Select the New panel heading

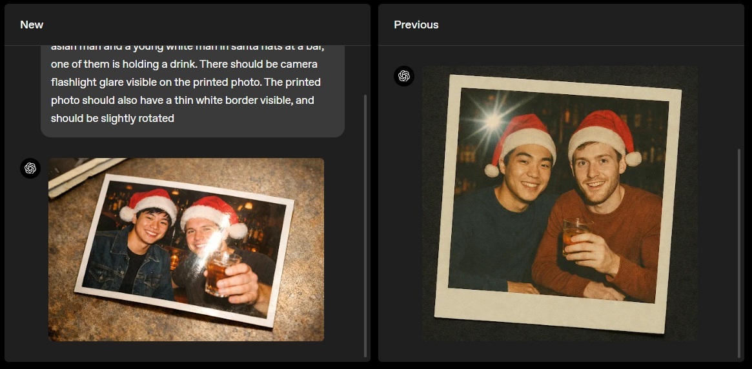[32, 25]
